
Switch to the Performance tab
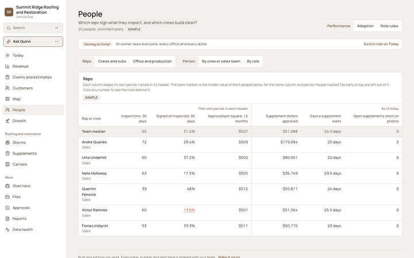(x=339, y=26)
